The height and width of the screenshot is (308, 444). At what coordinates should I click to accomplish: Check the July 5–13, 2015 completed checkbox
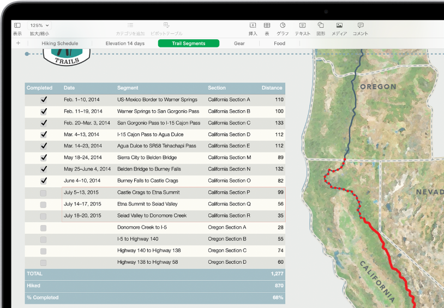[44, 193]
